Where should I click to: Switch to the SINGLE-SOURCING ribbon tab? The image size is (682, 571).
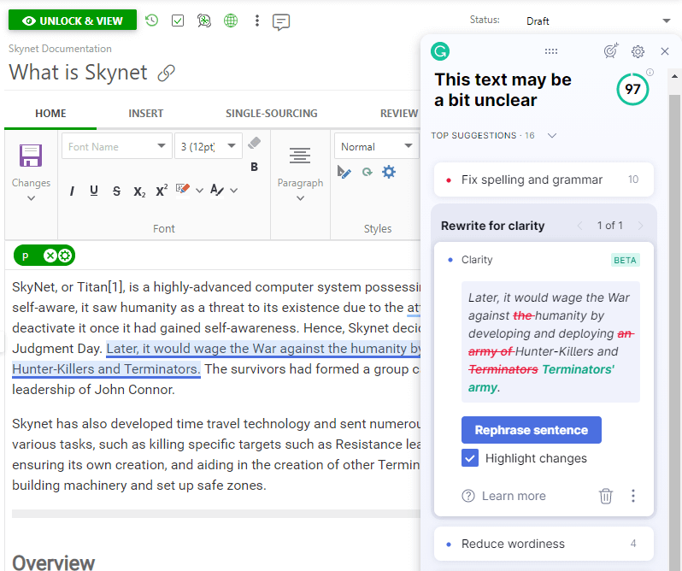[272, 114]
